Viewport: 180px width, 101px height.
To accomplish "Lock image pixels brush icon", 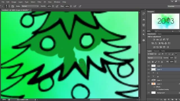I will click(x=156, y=62).
